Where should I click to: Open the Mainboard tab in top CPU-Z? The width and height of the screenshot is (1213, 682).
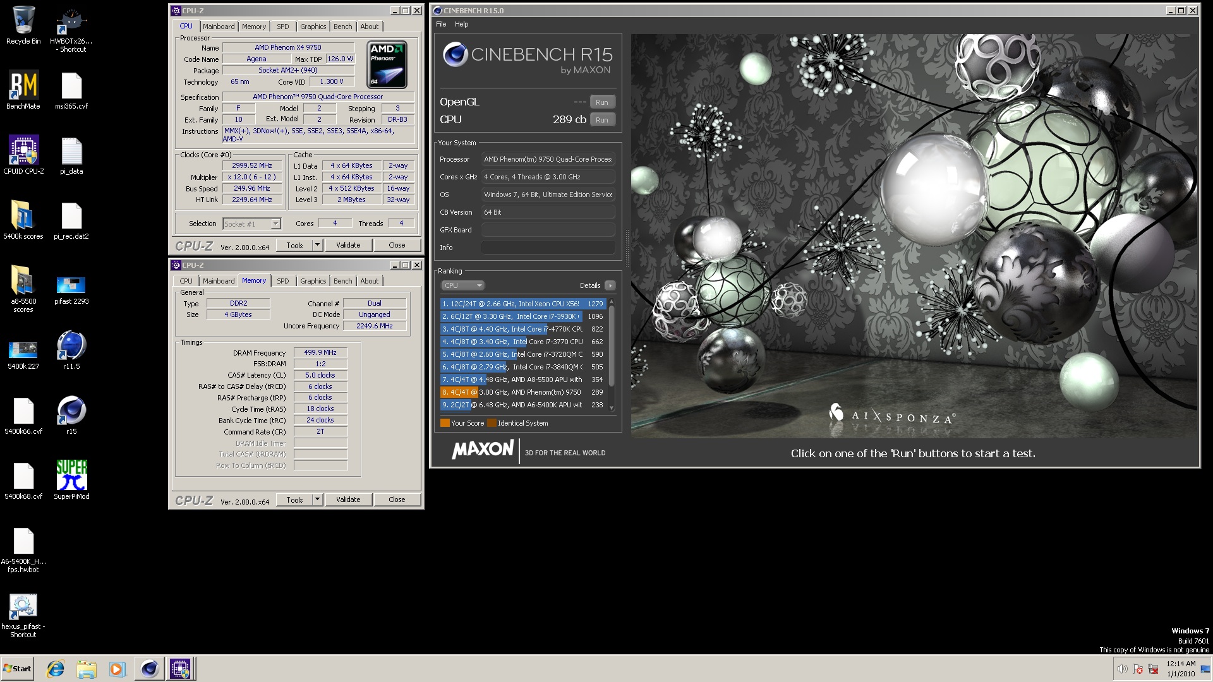[219, 27]
